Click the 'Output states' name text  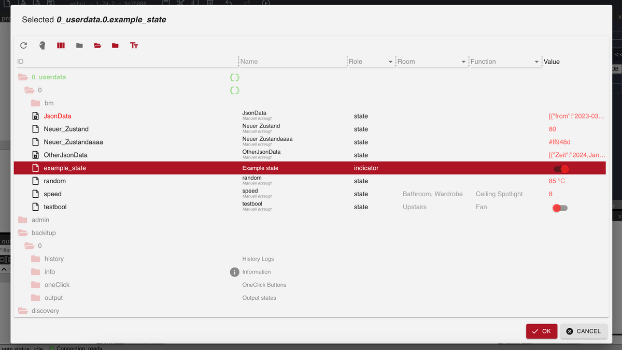pyautogui.click(x=259, y=298)
